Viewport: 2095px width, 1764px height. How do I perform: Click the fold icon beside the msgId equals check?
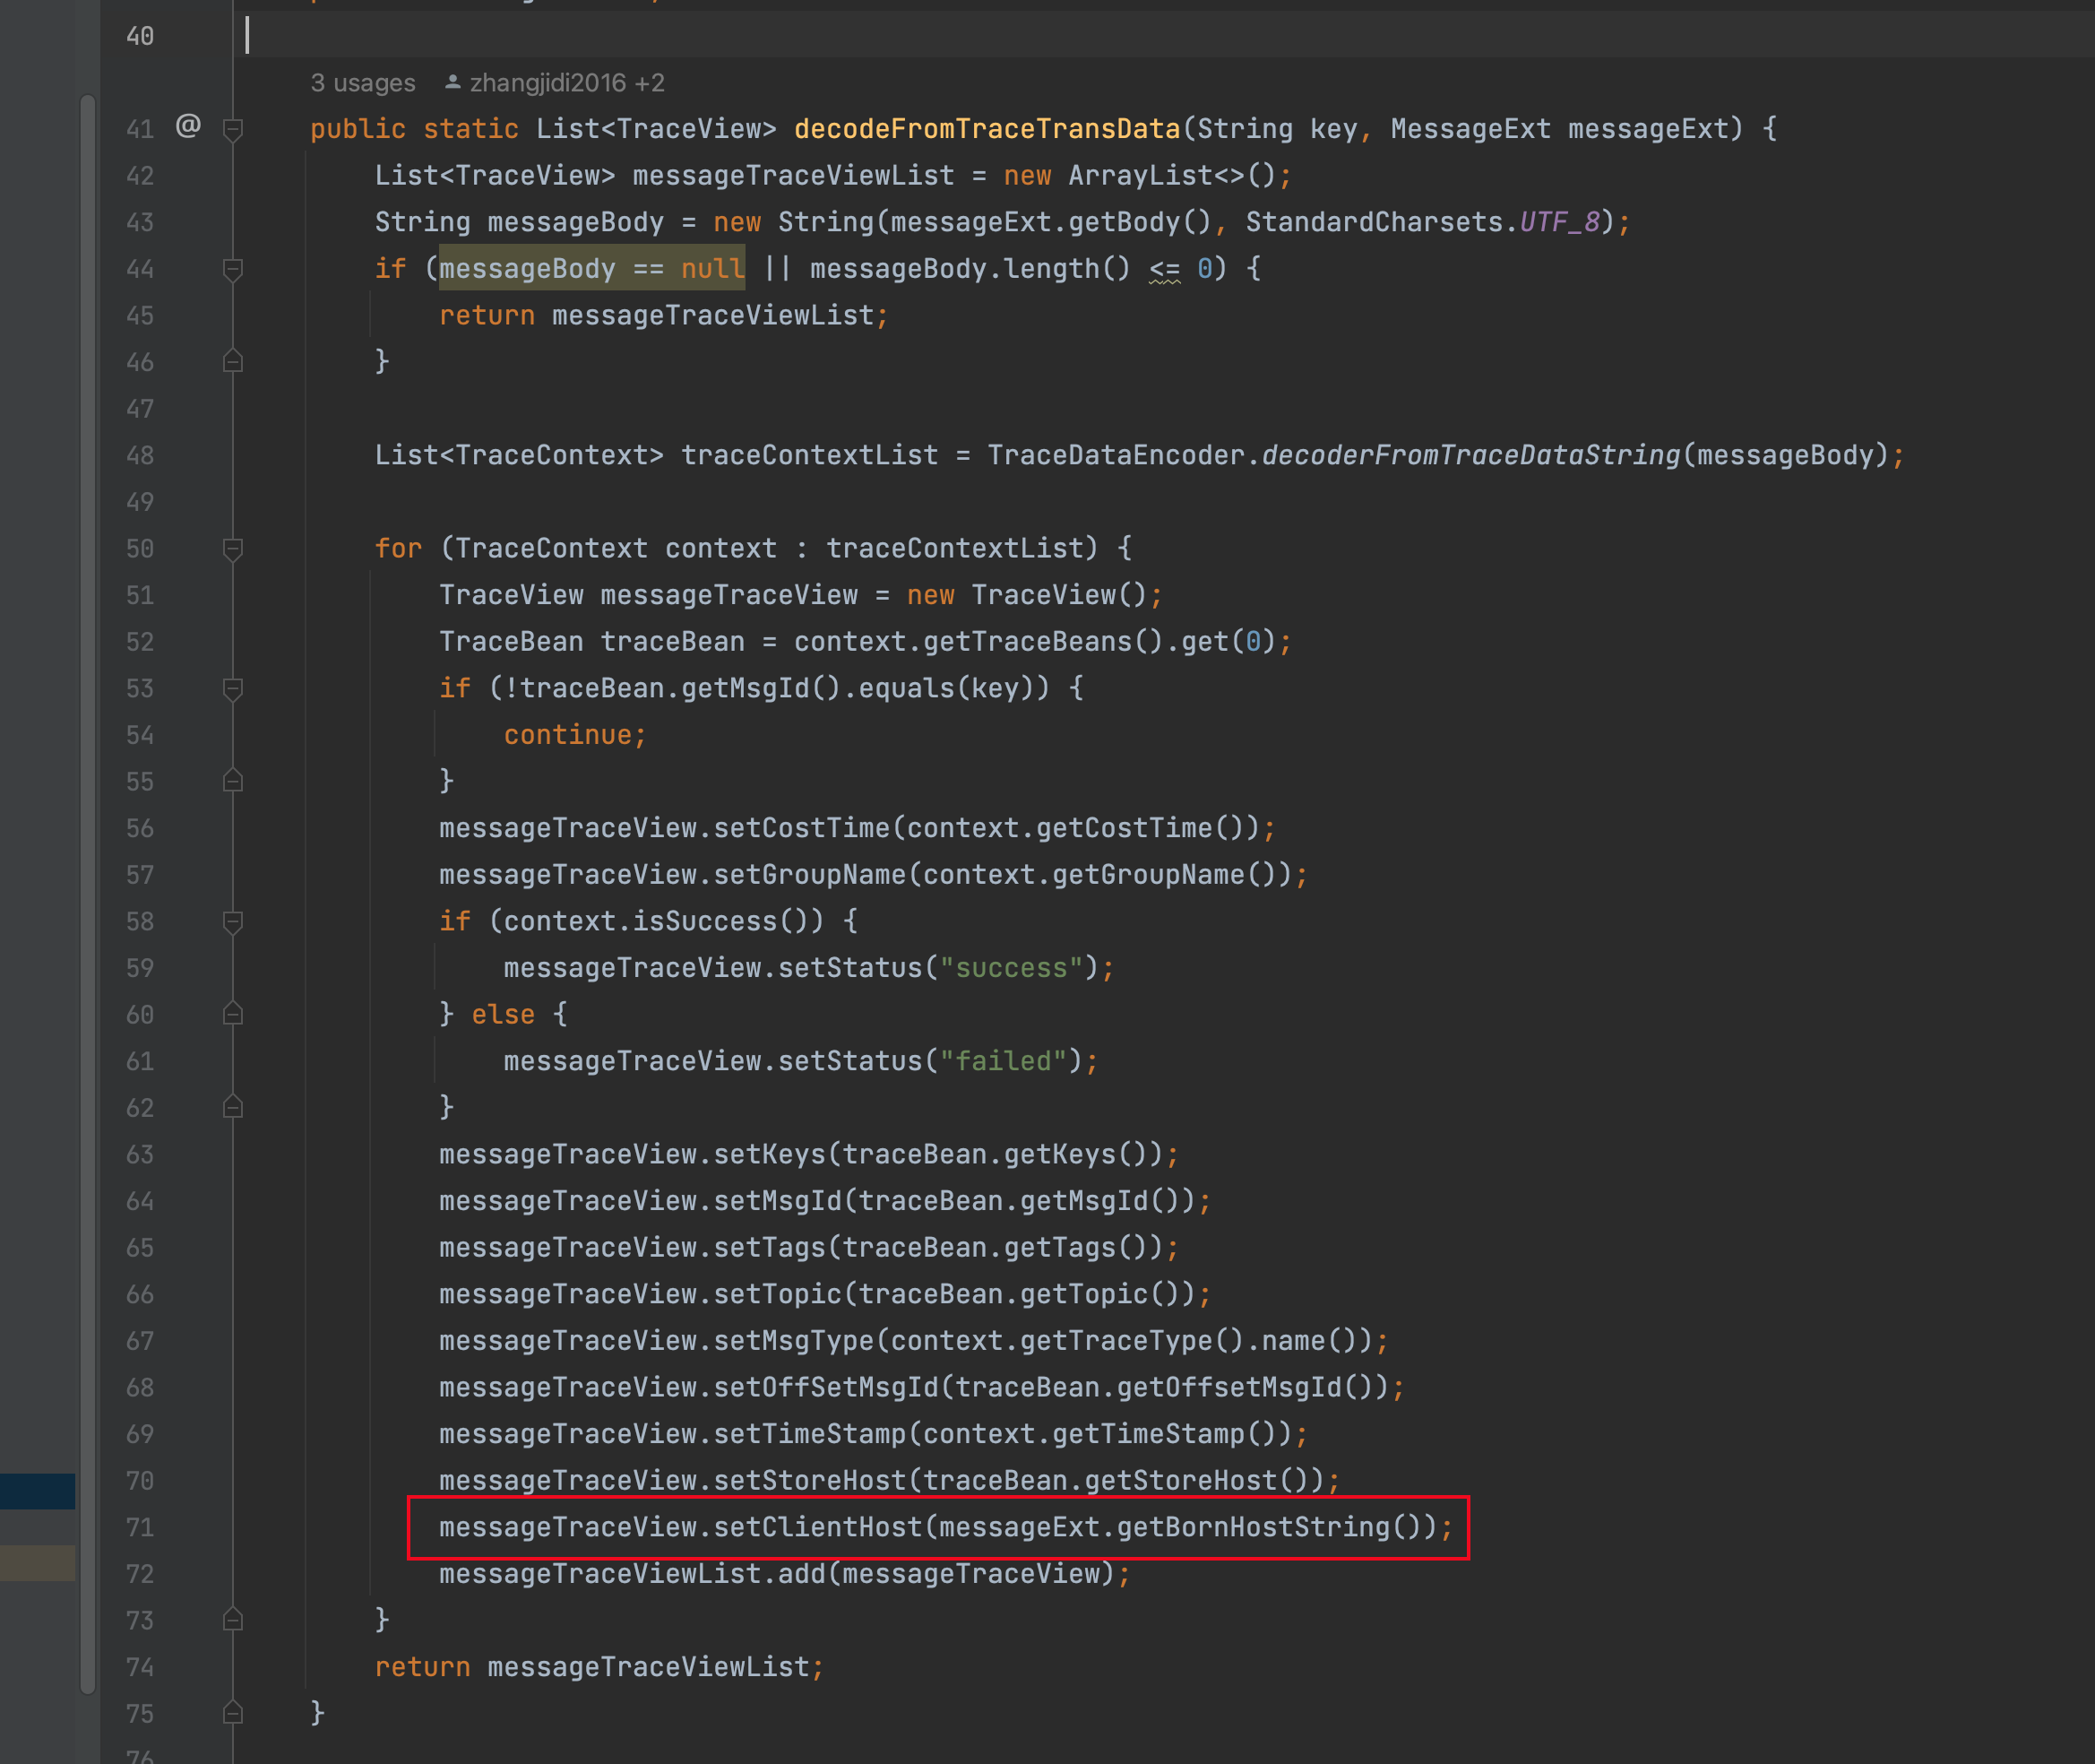tap(233, 688)
